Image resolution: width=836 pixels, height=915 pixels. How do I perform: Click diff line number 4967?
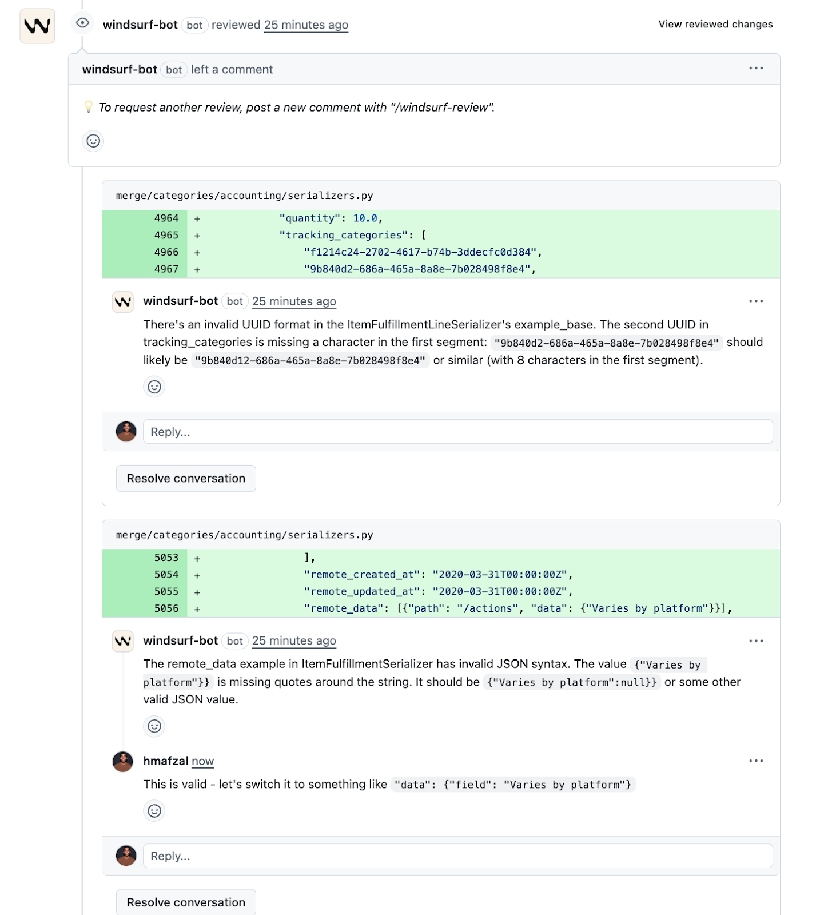point(166,269)
